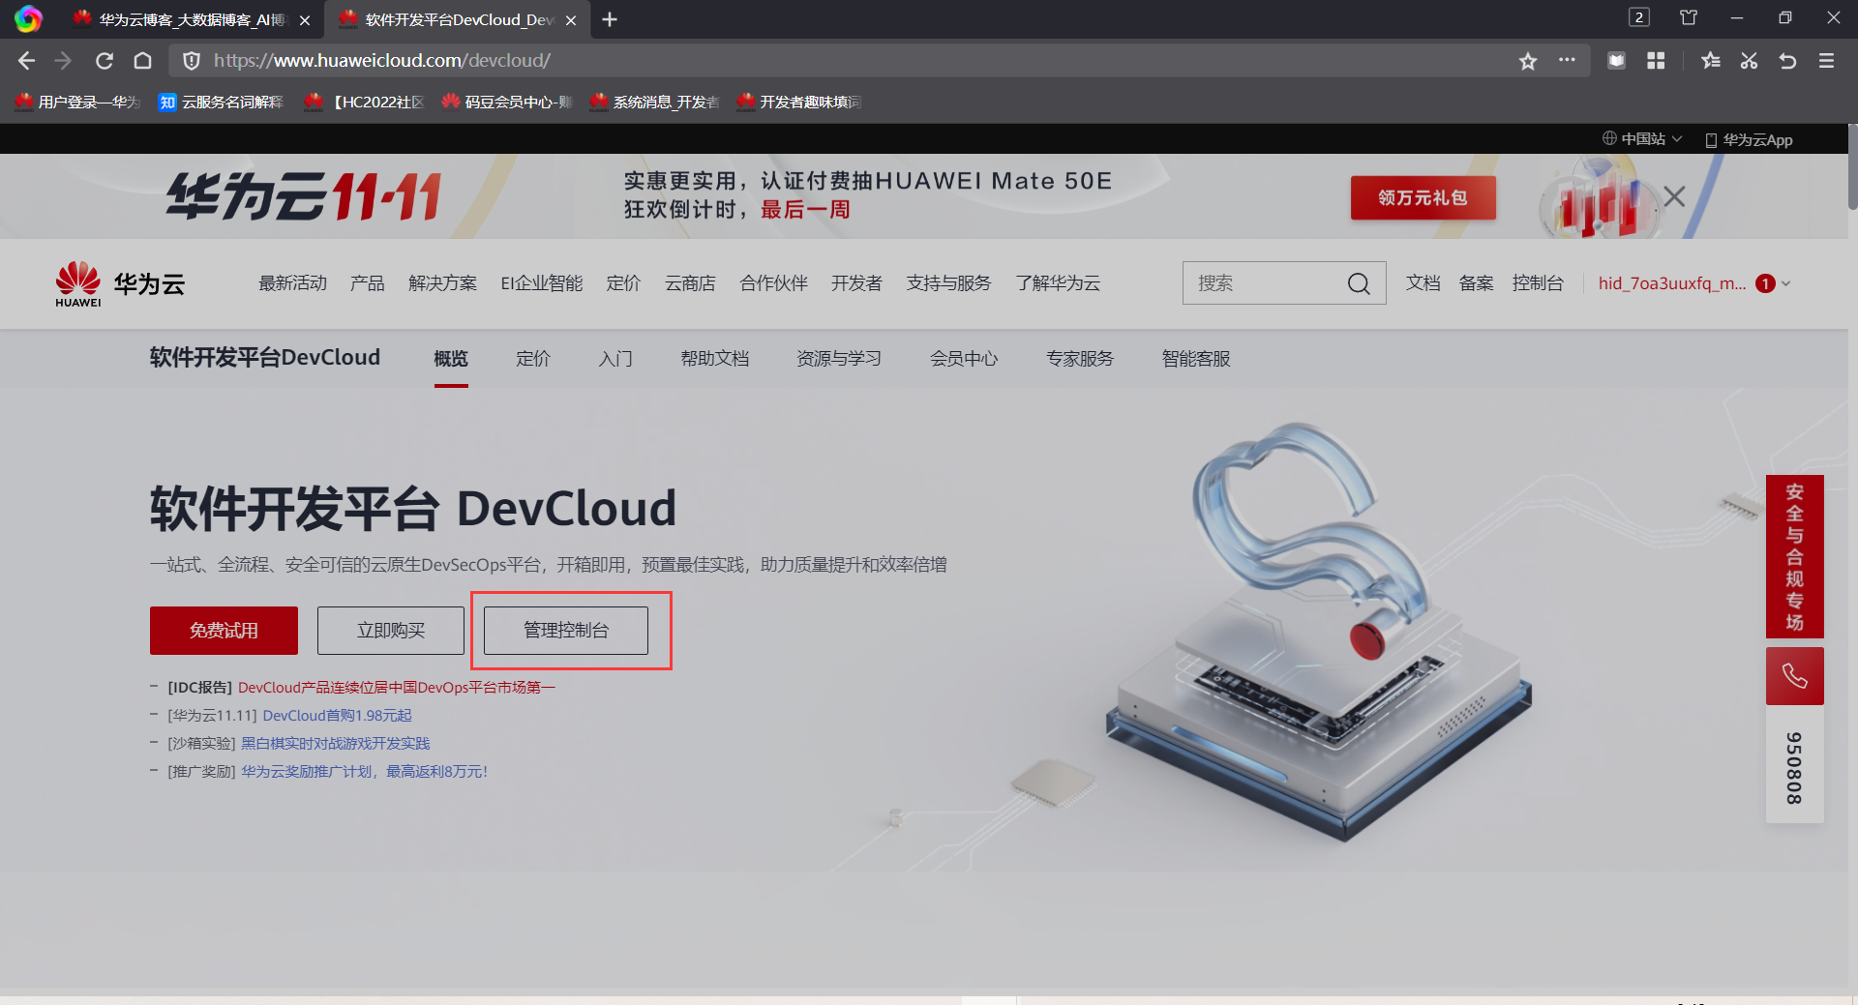Open the 中国站 region dropdown
Viewport: 1858px width, 1005px height.
[1642, 139]
